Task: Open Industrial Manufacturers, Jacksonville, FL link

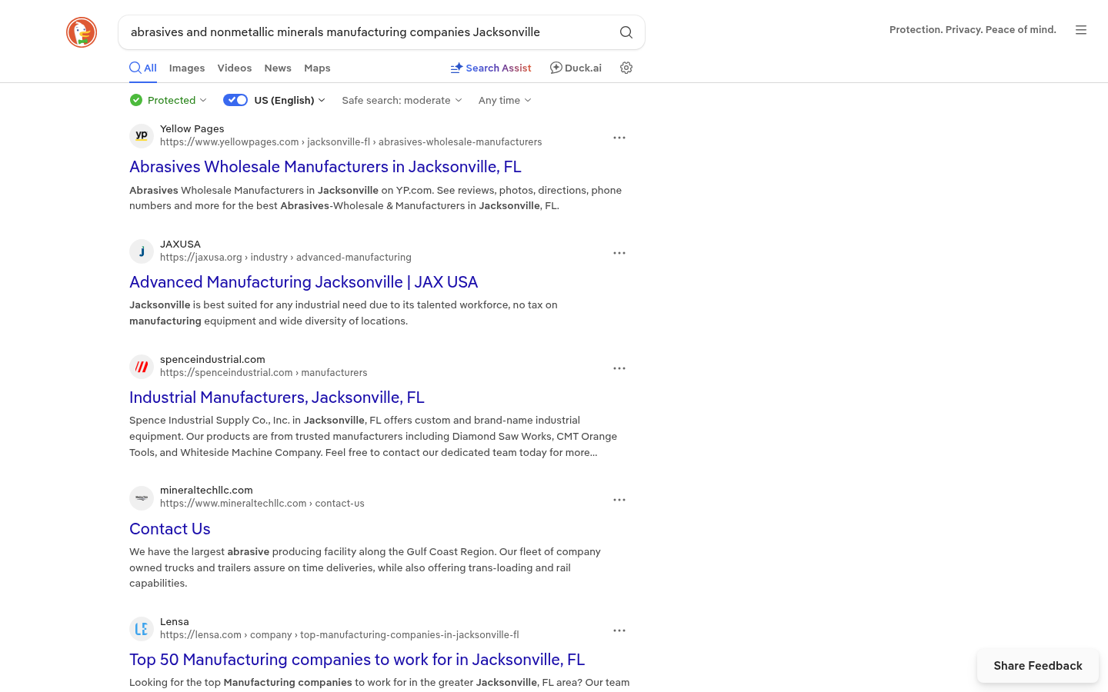Action: (x=277, y=398)
